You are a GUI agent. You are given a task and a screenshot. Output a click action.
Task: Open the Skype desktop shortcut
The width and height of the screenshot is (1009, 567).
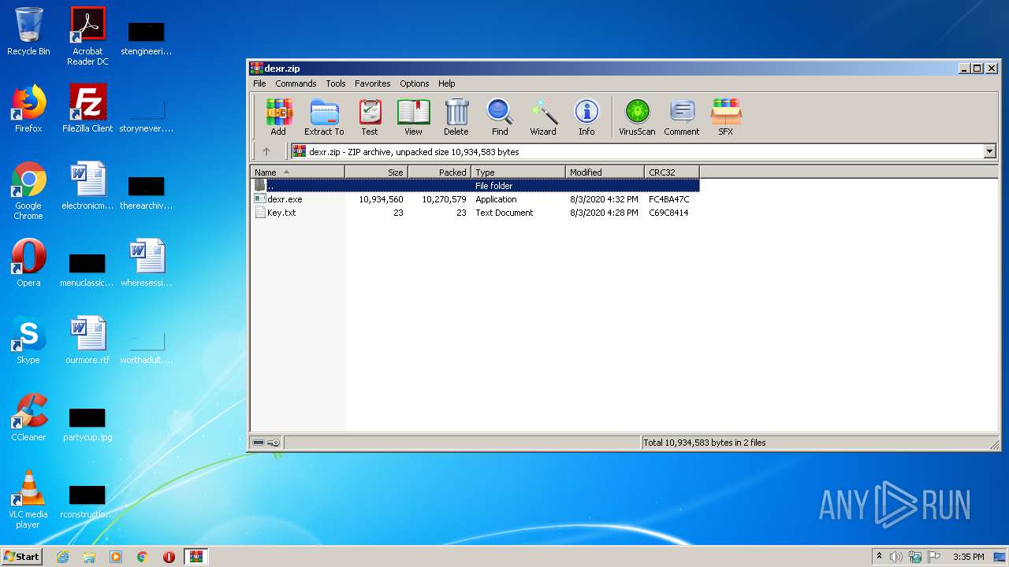pos(28,340)
